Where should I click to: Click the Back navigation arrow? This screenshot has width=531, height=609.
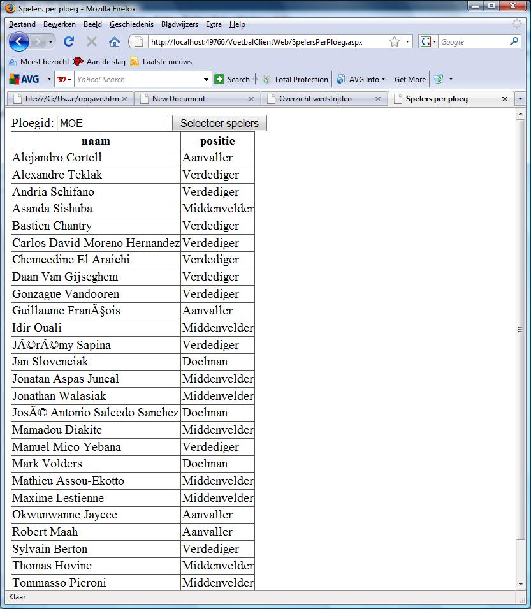tap(19, 42)
